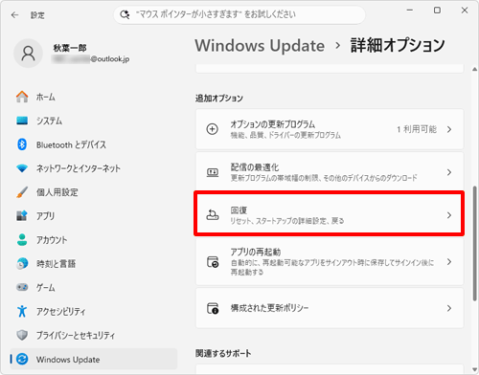Click the settings search input field
Screen dimensions: 479x375
(x=239, y=14)
